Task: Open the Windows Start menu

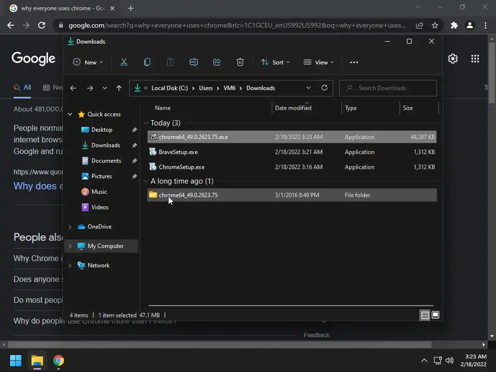Action: (15, 360)
